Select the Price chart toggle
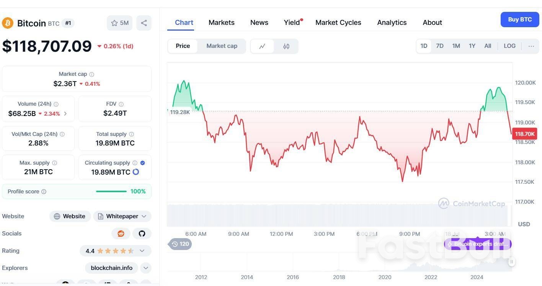This screenshot has height=286, width=542. (x=183, y=46)
